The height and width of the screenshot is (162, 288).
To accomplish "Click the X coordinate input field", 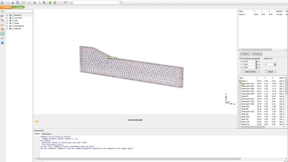I will pos(249,62).
